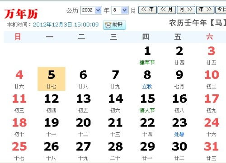Select August 1 建军节
This screenshot has height=163, width=226.
(x=147, y=56)
